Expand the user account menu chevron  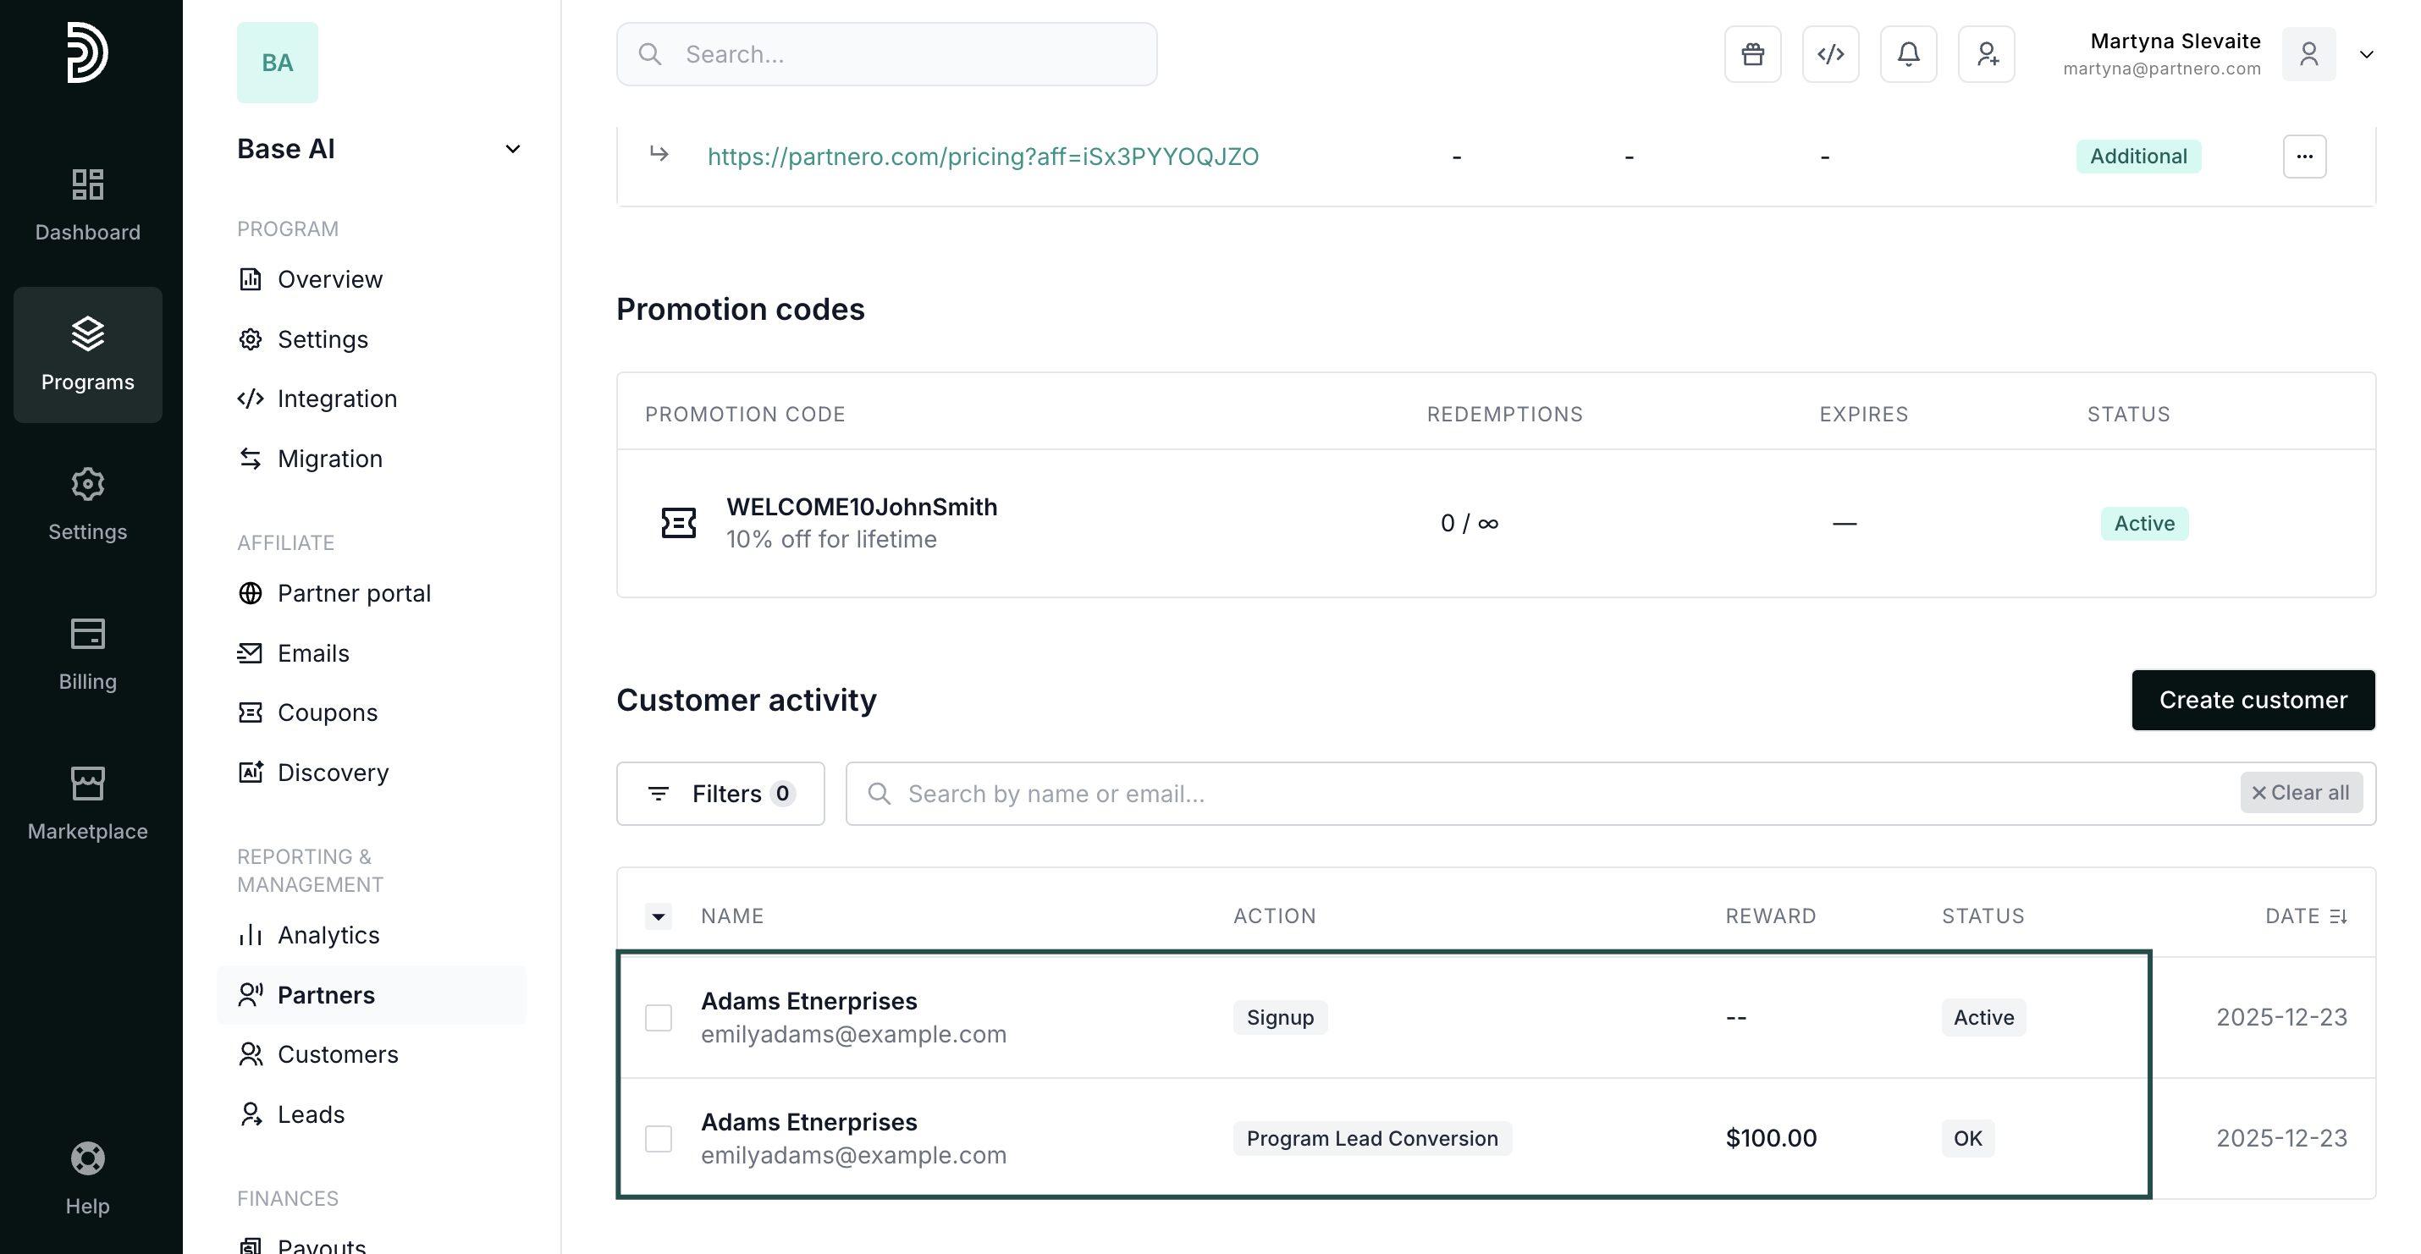[x=2367, y=54]
